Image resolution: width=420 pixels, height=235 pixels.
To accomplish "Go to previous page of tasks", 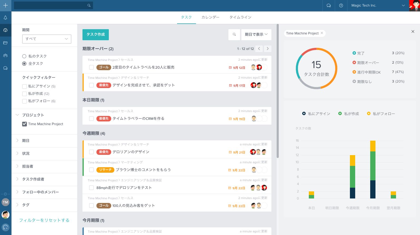I will click(259, 49).
